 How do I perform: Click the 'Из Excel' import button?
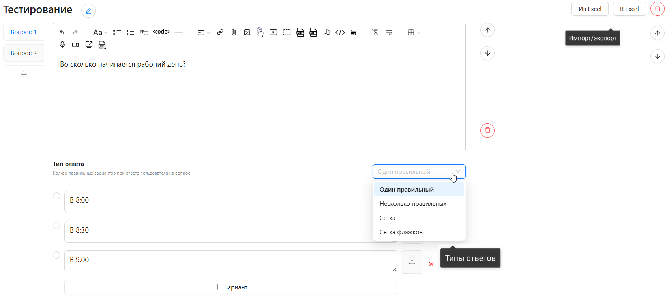click(x=590, y=9)
